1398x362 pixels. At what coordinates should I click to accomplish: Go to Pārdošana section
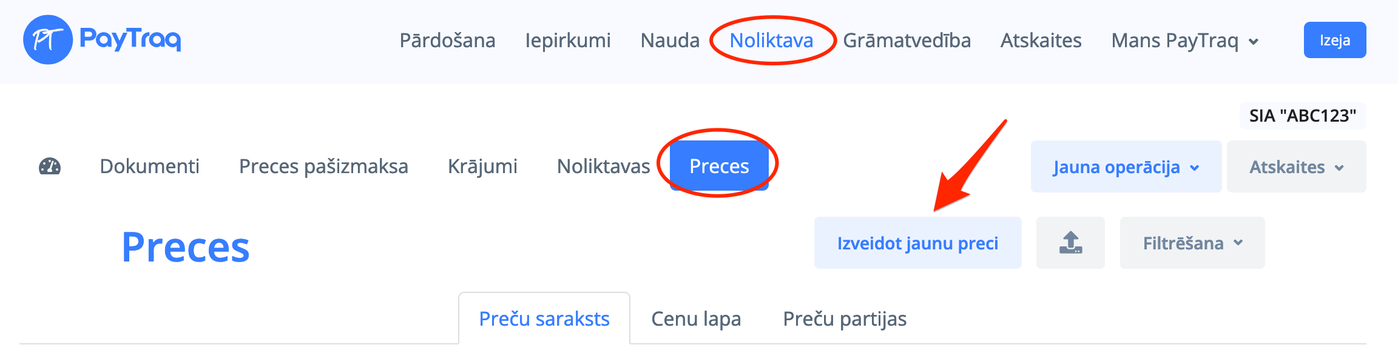447,41
